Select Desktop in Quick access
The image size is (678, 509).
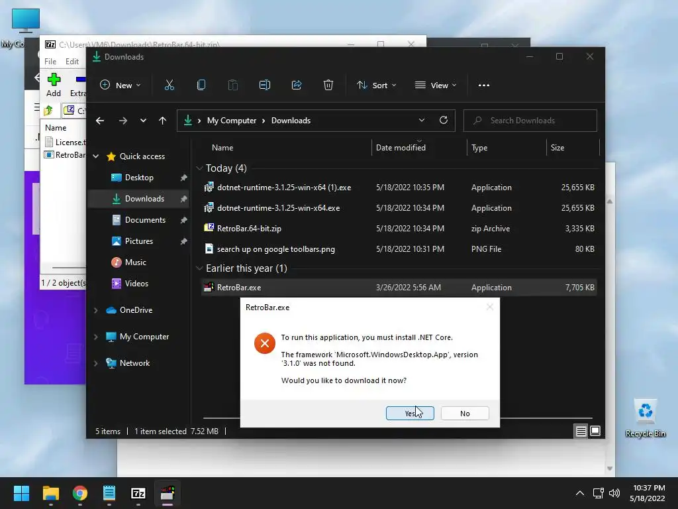[x=139, y=178]
